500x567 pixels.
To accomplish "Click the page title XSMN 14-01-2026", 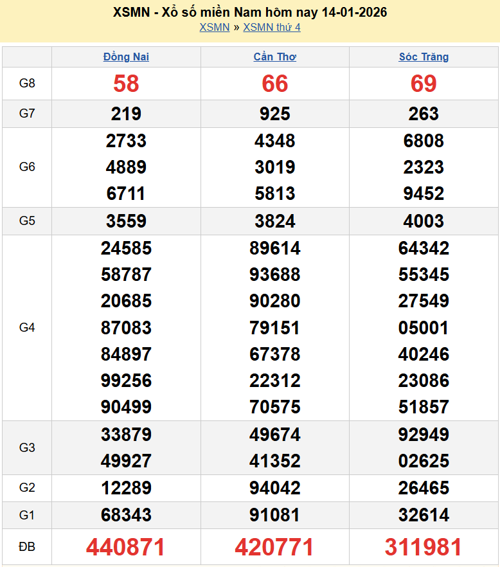I will [249, 12].
